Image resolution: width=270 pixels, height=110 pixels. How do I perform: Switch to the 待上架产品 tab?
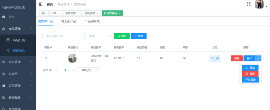coord(69,21)
